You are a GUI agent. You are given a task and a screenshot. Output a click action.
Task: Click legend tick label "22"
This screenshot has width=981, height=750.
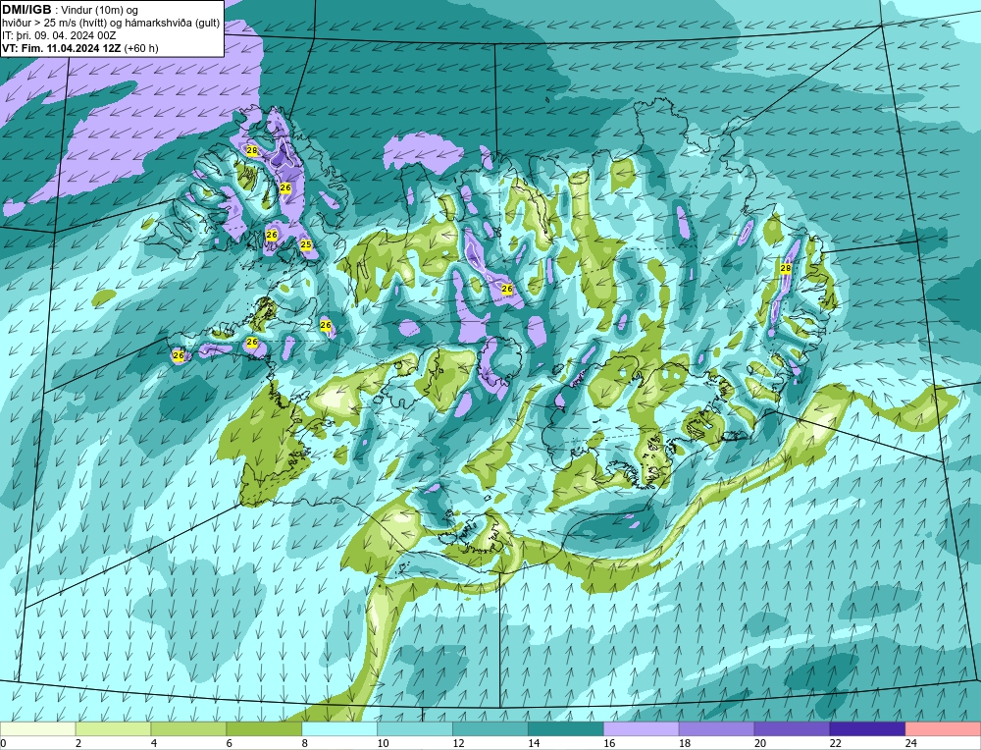[835, 743]
